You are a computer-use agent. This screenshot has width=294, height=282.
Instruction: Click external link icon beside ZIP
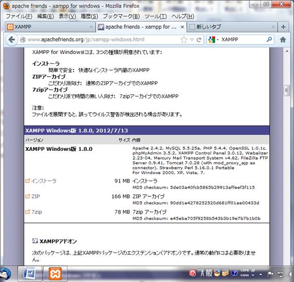pos(27,196)
